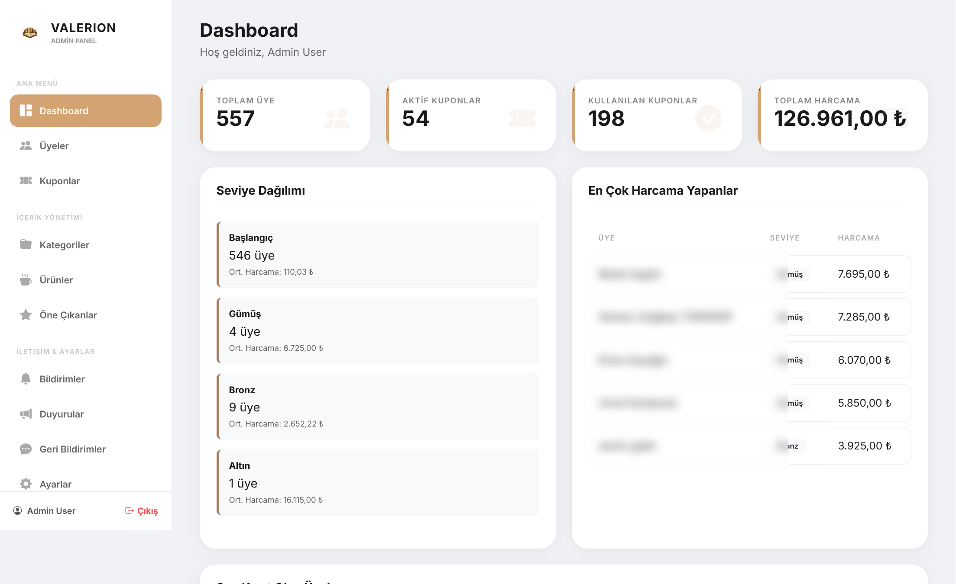Click the 7.695,00 ₺ spending value

click(x=864, y=274)
